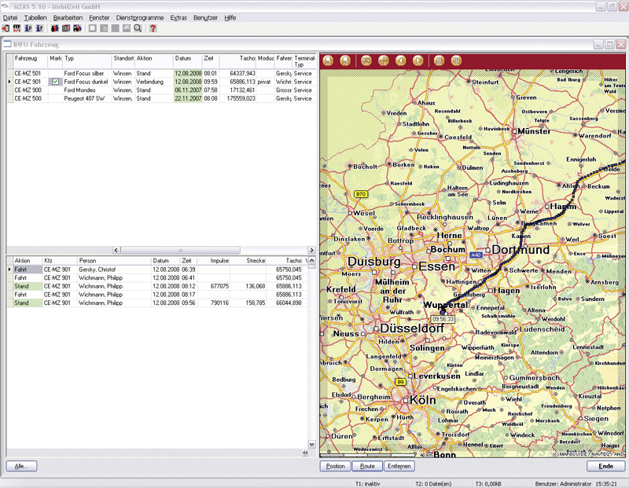Open the info 'P' toolbar icon
Screen dimensions: 629x488
point(28,28)
